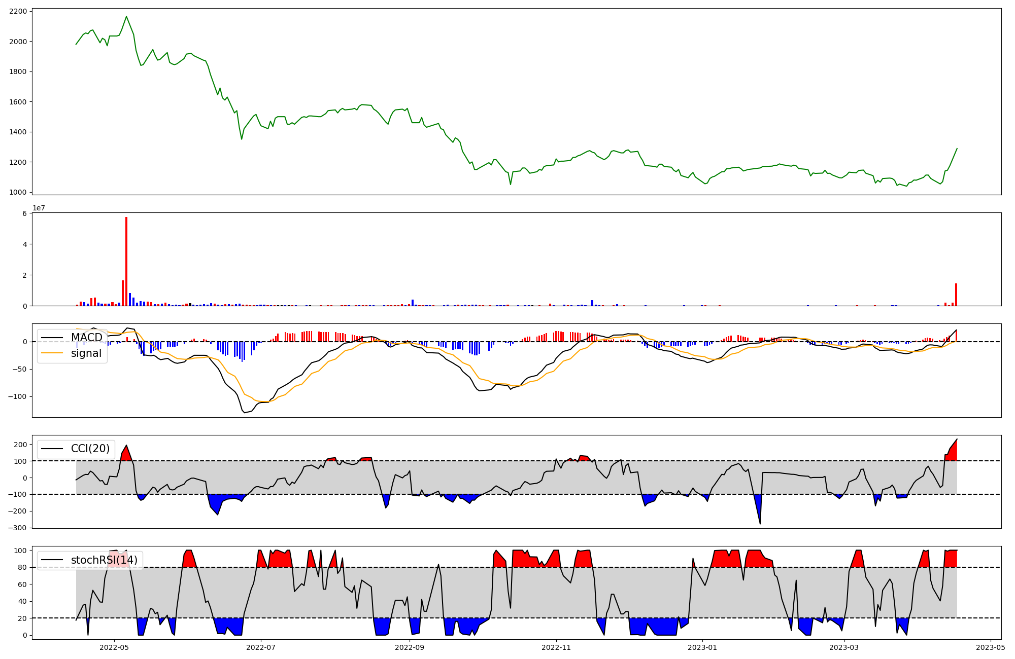Click the 2022-11 date tick label
1015x659 pixels.
[x=556, y=647]
